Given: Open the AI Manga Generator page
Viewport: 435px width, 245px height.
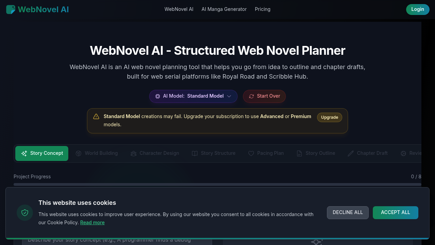Looking at the screenshot, I should pyautogui.click(x=224, y=9).
